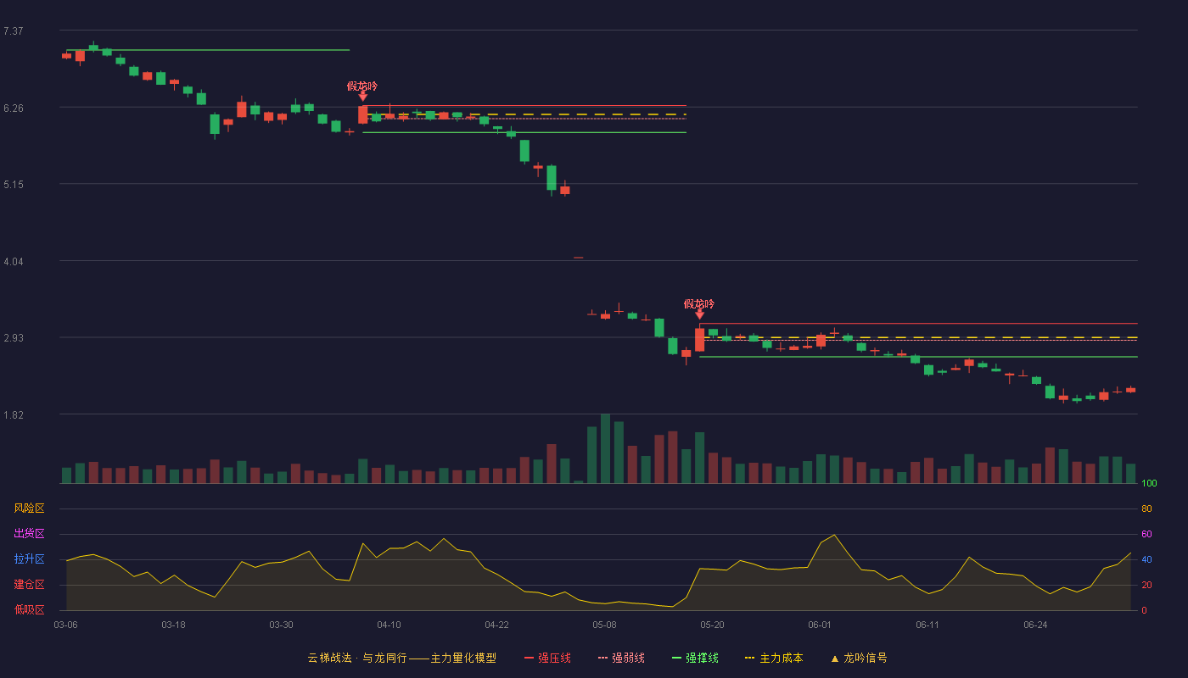
Task: Select the 出货区 zone label
Action: coord(29,534)
